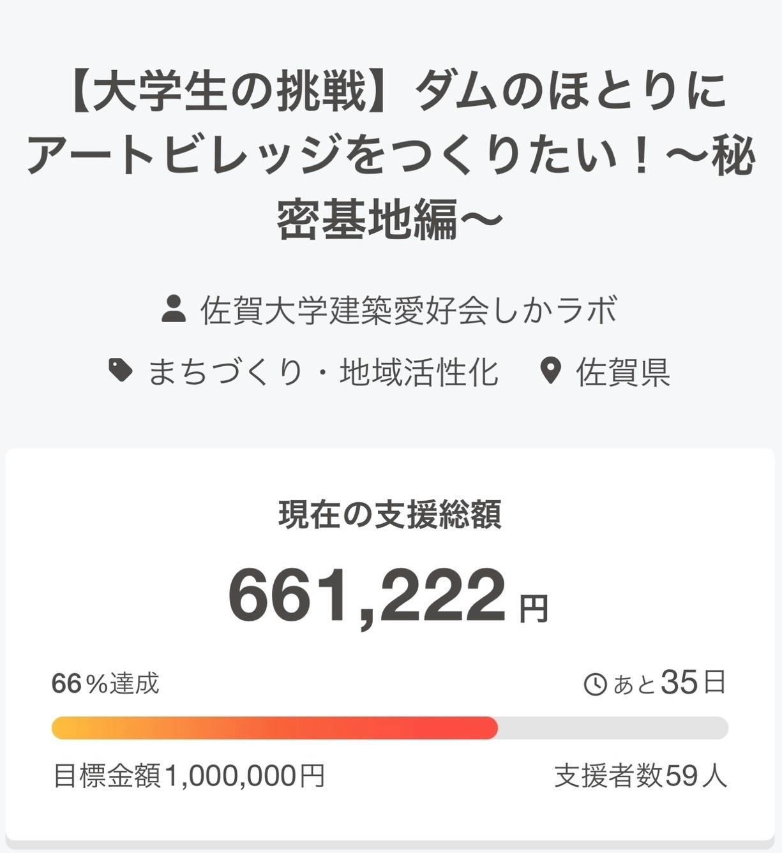
Task: Click the unfilled gray progress track
Action: coord(613,728)
